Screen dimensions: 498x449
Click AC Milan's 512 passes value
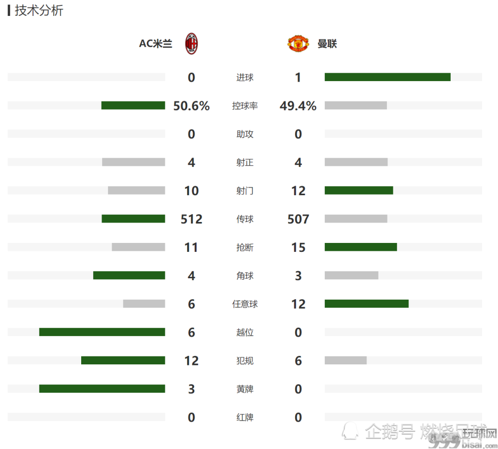click(191, 219)
